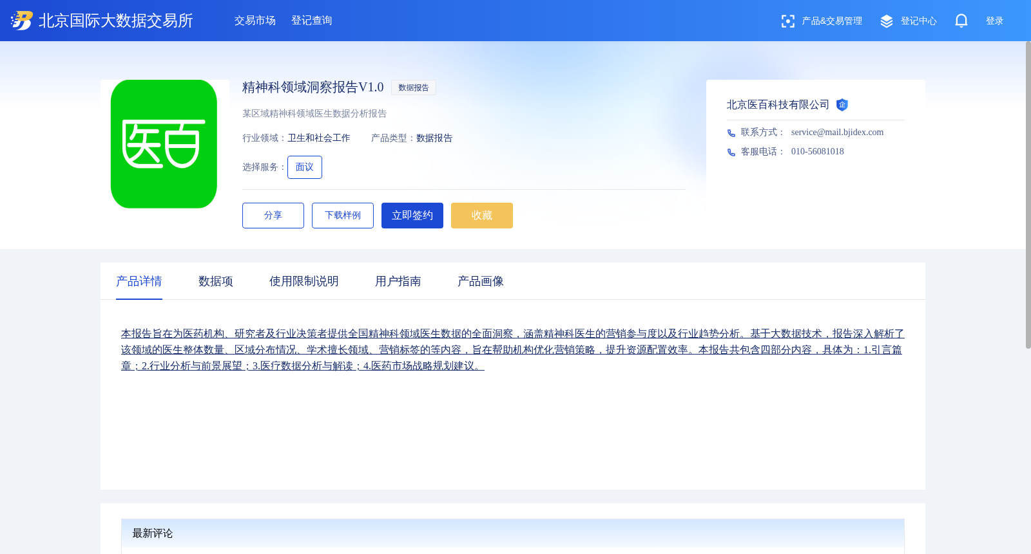The height and width of the screenshot is (554, 1031).
Task: Click the 最新评论 section header
Action: [513, 533]
